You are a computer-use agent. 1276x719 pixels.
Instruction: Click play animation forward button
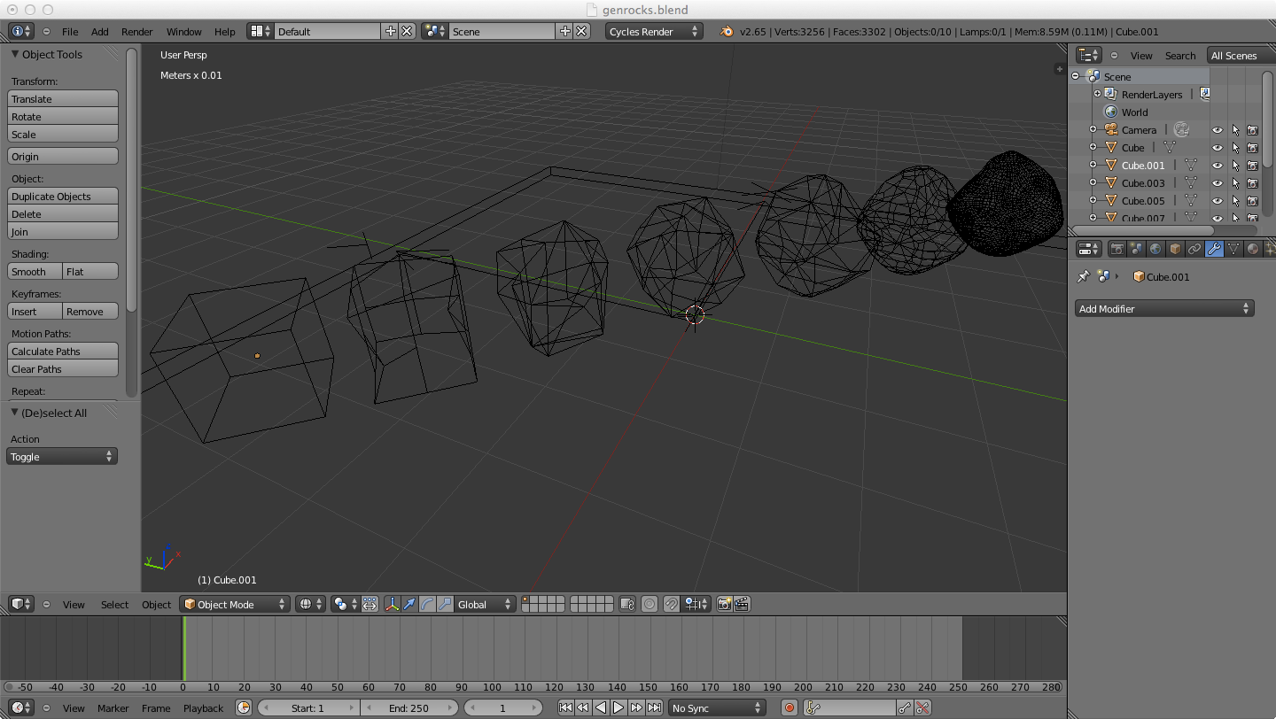point(619,708)
